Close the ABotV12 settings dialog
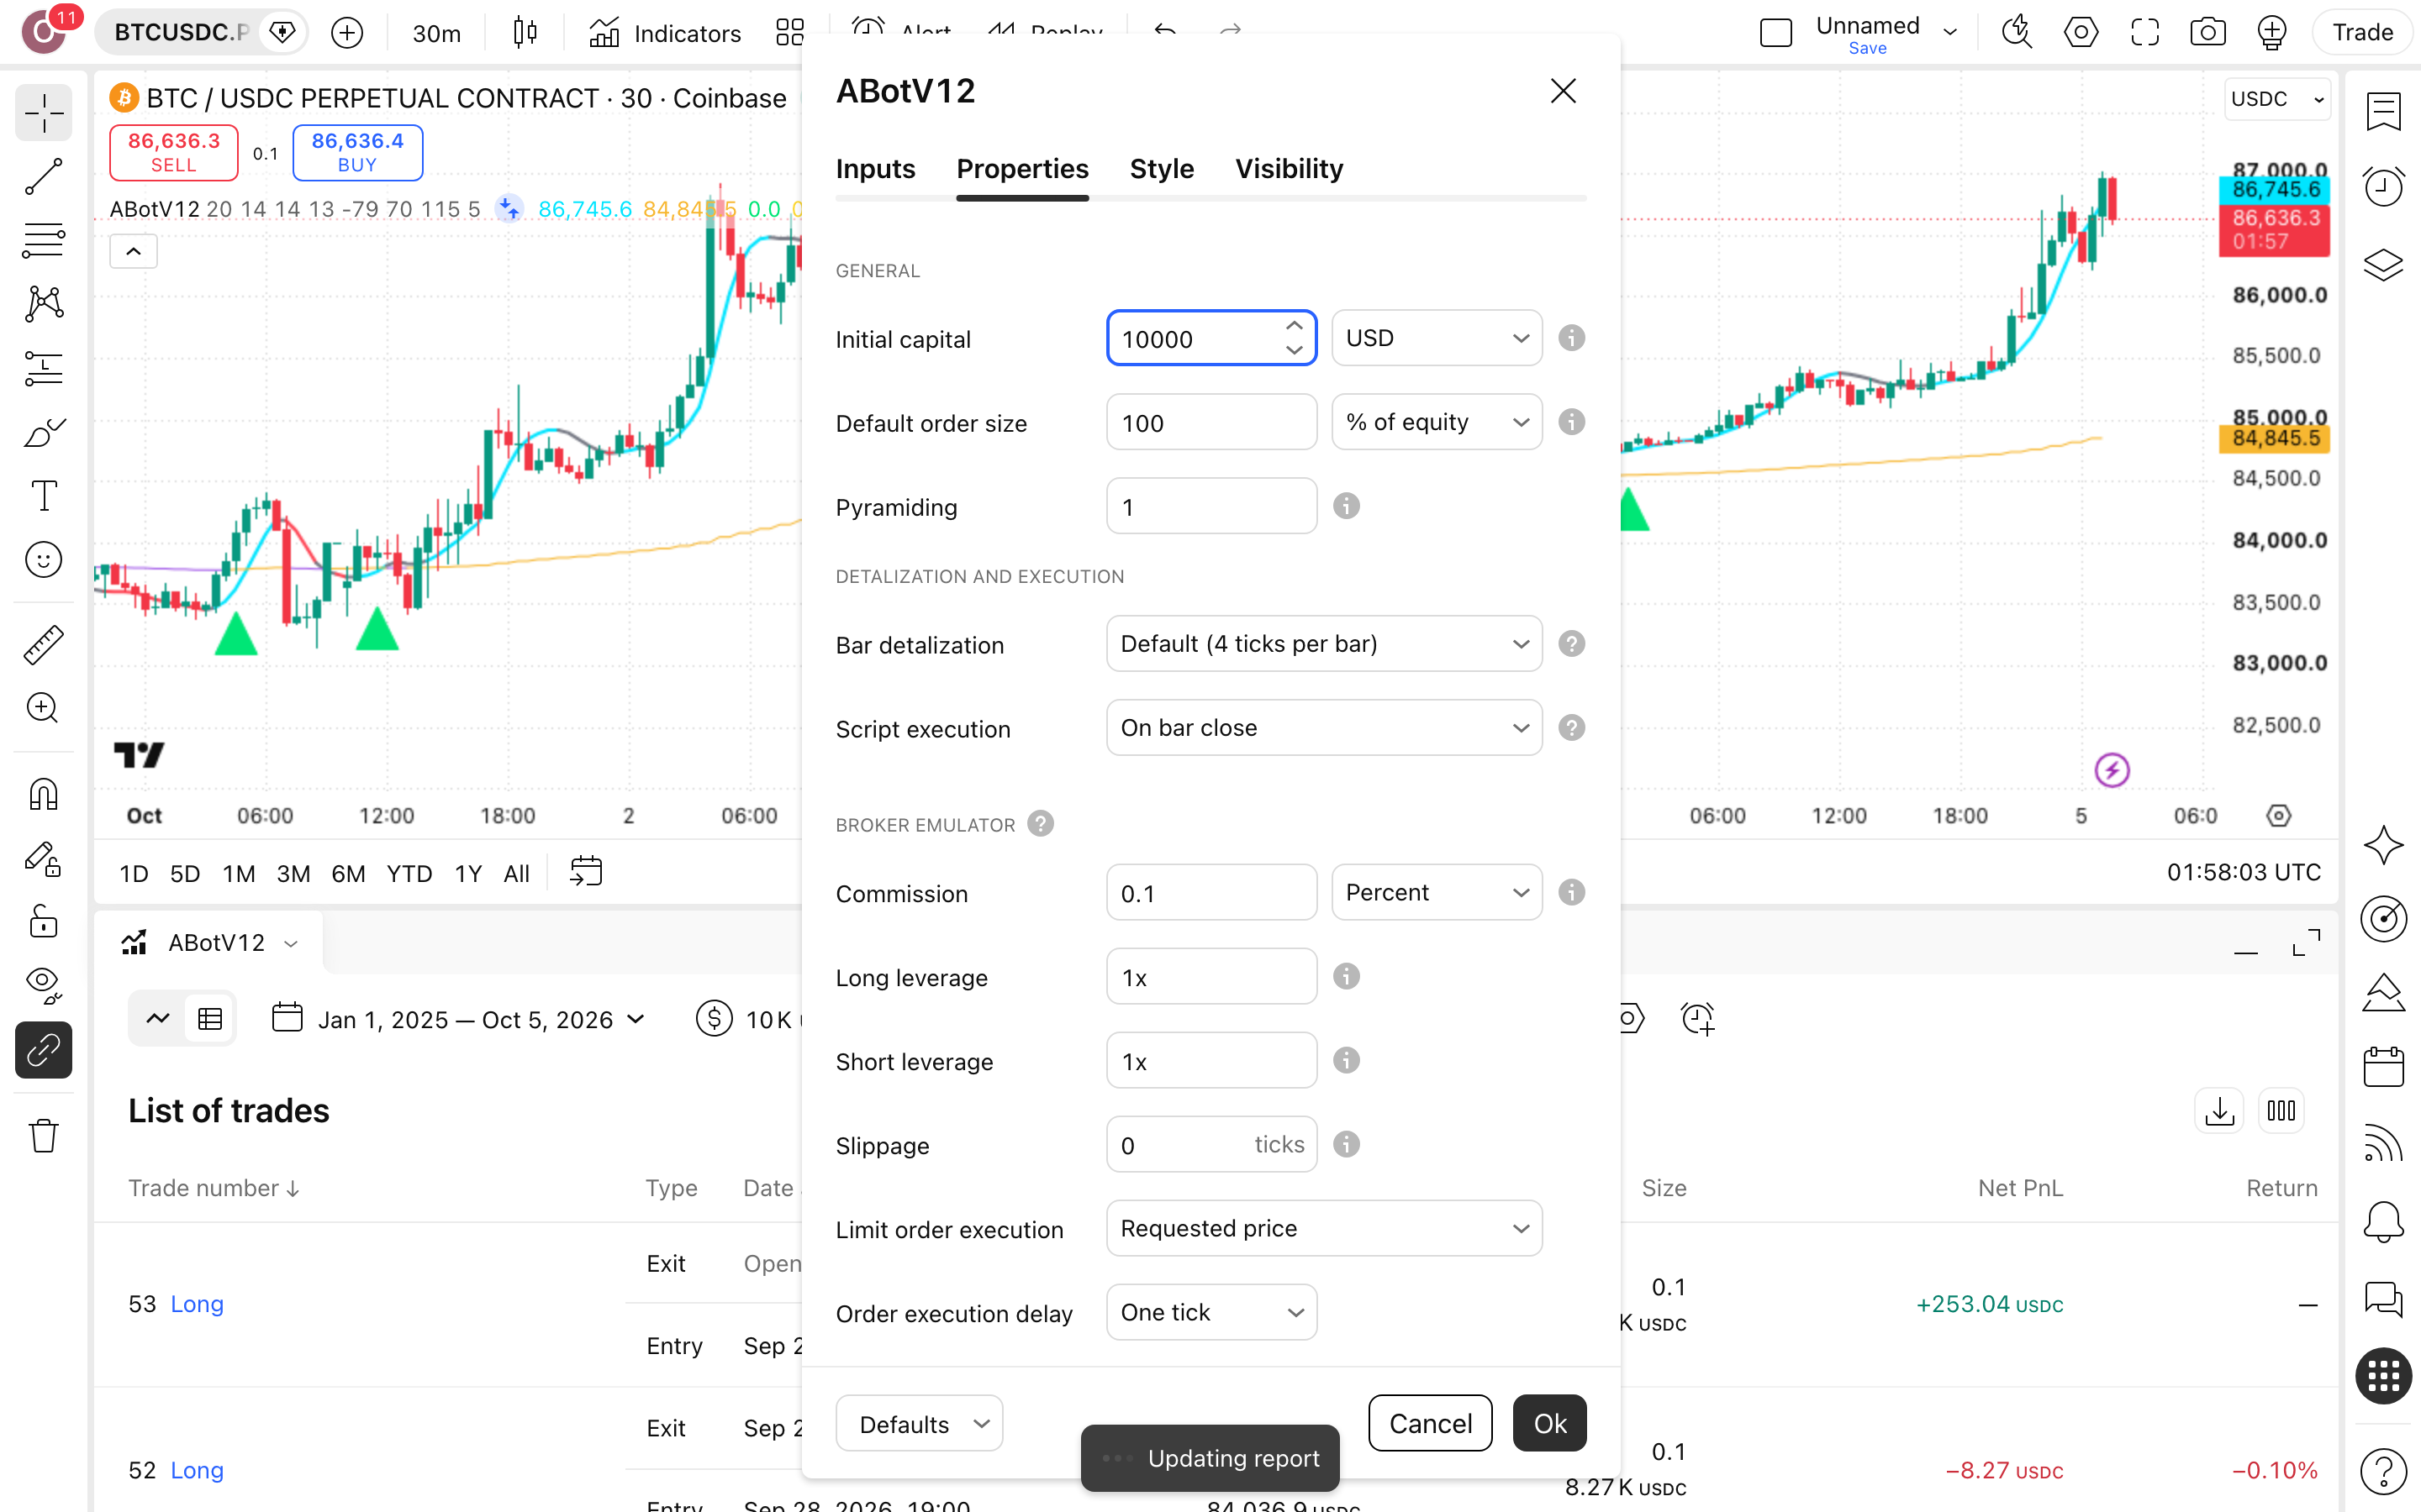 coord(1563,91)
